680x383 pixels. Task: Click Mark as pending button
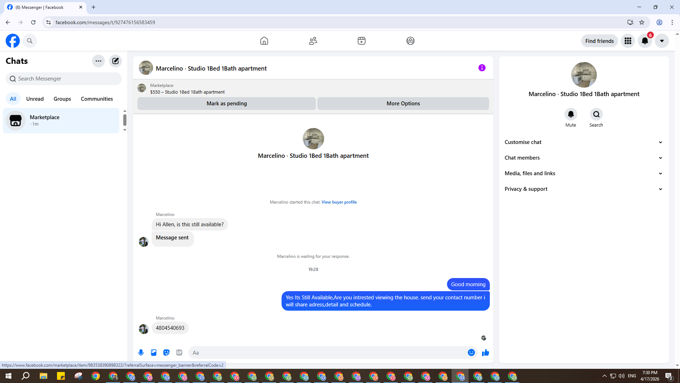pos(227,104)
